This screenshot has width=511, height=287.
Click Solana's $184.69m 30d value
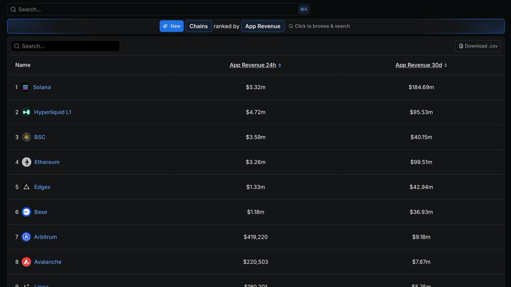pyautogui.click(x=421, y=87)
